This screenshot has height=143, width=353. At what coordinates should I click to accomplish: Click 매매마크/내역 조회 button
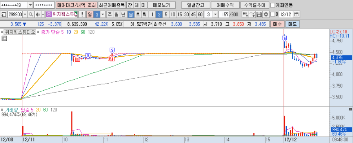pos(76,5)
